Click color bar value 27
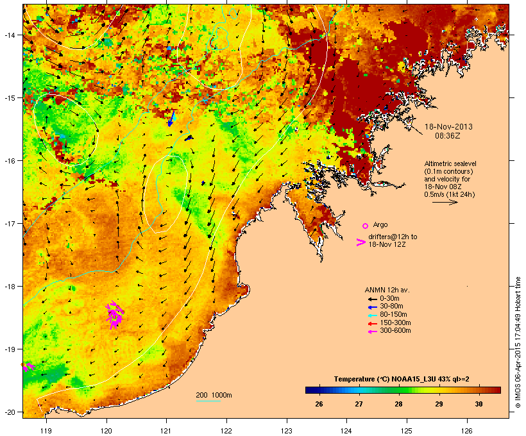 [x=359, y=404]
